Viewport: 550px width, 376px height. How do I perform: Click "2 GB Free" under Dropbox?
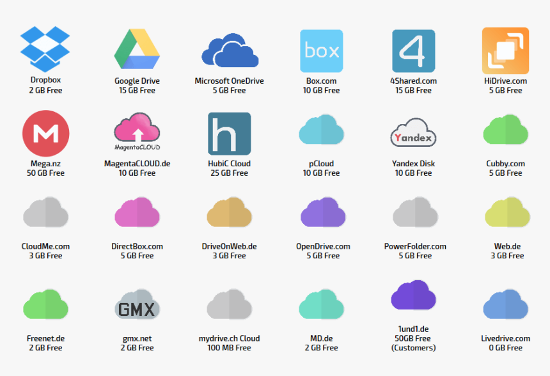(45, 91)
